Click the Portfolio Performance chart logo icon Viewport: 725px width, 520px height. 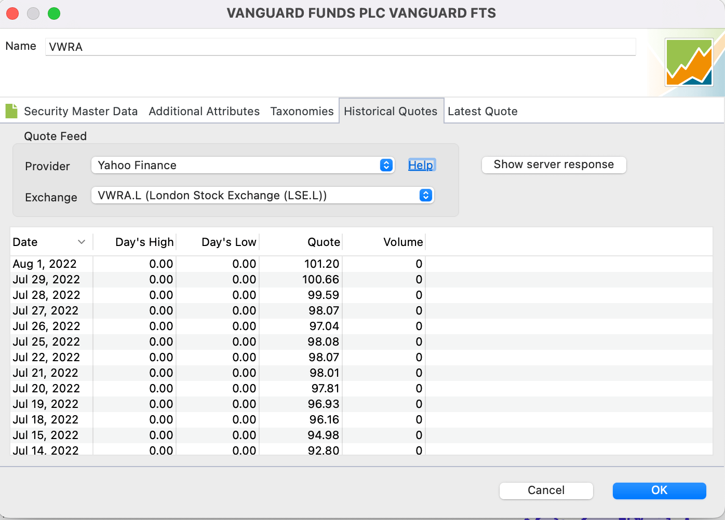click(689, 63)
